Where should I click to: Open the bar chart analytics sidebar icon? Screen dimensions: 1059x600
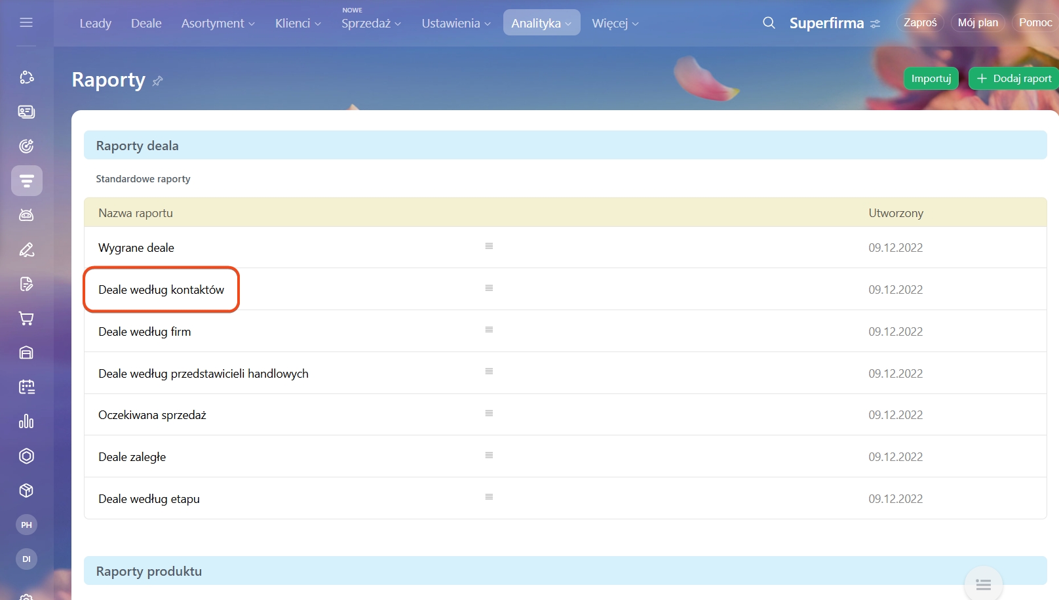(x=26, y=421)
